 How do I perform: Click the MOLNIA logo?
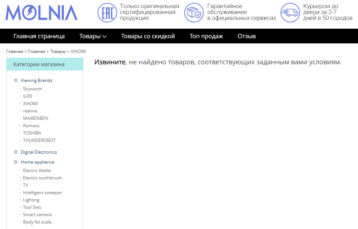42,13
